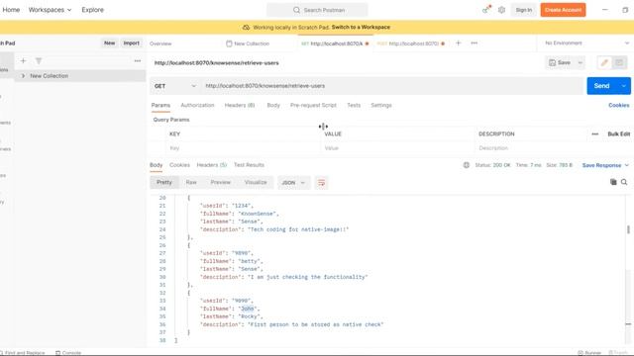
Task: Click the Bulk Edit link
Action: pos(618,134)
